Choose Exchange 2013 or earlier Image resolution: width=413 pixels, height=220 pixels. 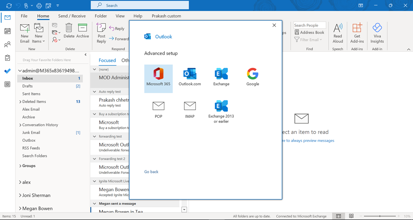point(221,112)
